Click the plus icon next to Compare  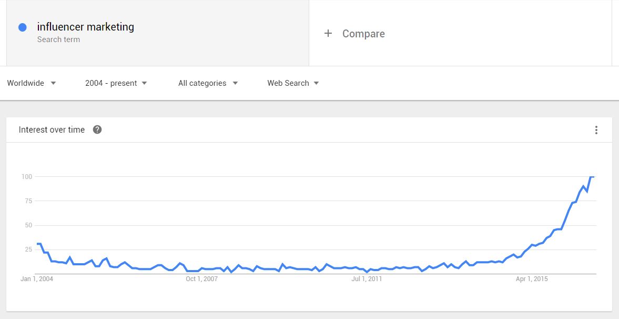click(x=328, y=34)
